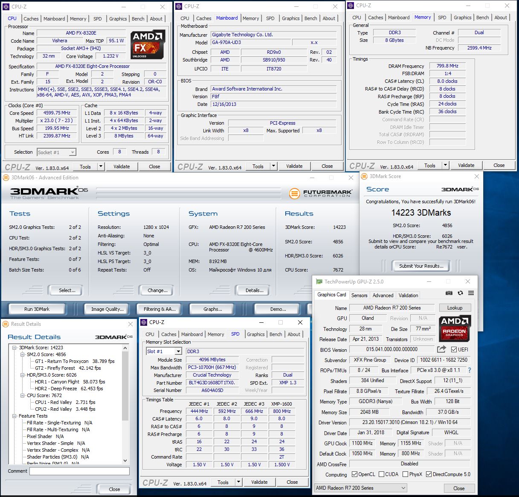Open About tab in Memory CPU-Z window
Screen dimensions: 519x497
501,18
